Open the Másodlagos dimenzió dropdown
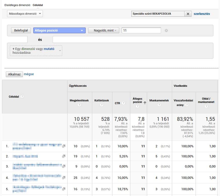The image size is (220, 196). coord(25,14)
